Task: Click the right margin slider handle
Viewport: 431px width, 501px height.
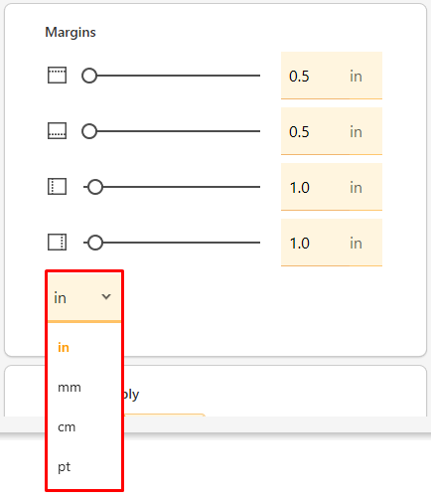Action: [x=95, y=243]
